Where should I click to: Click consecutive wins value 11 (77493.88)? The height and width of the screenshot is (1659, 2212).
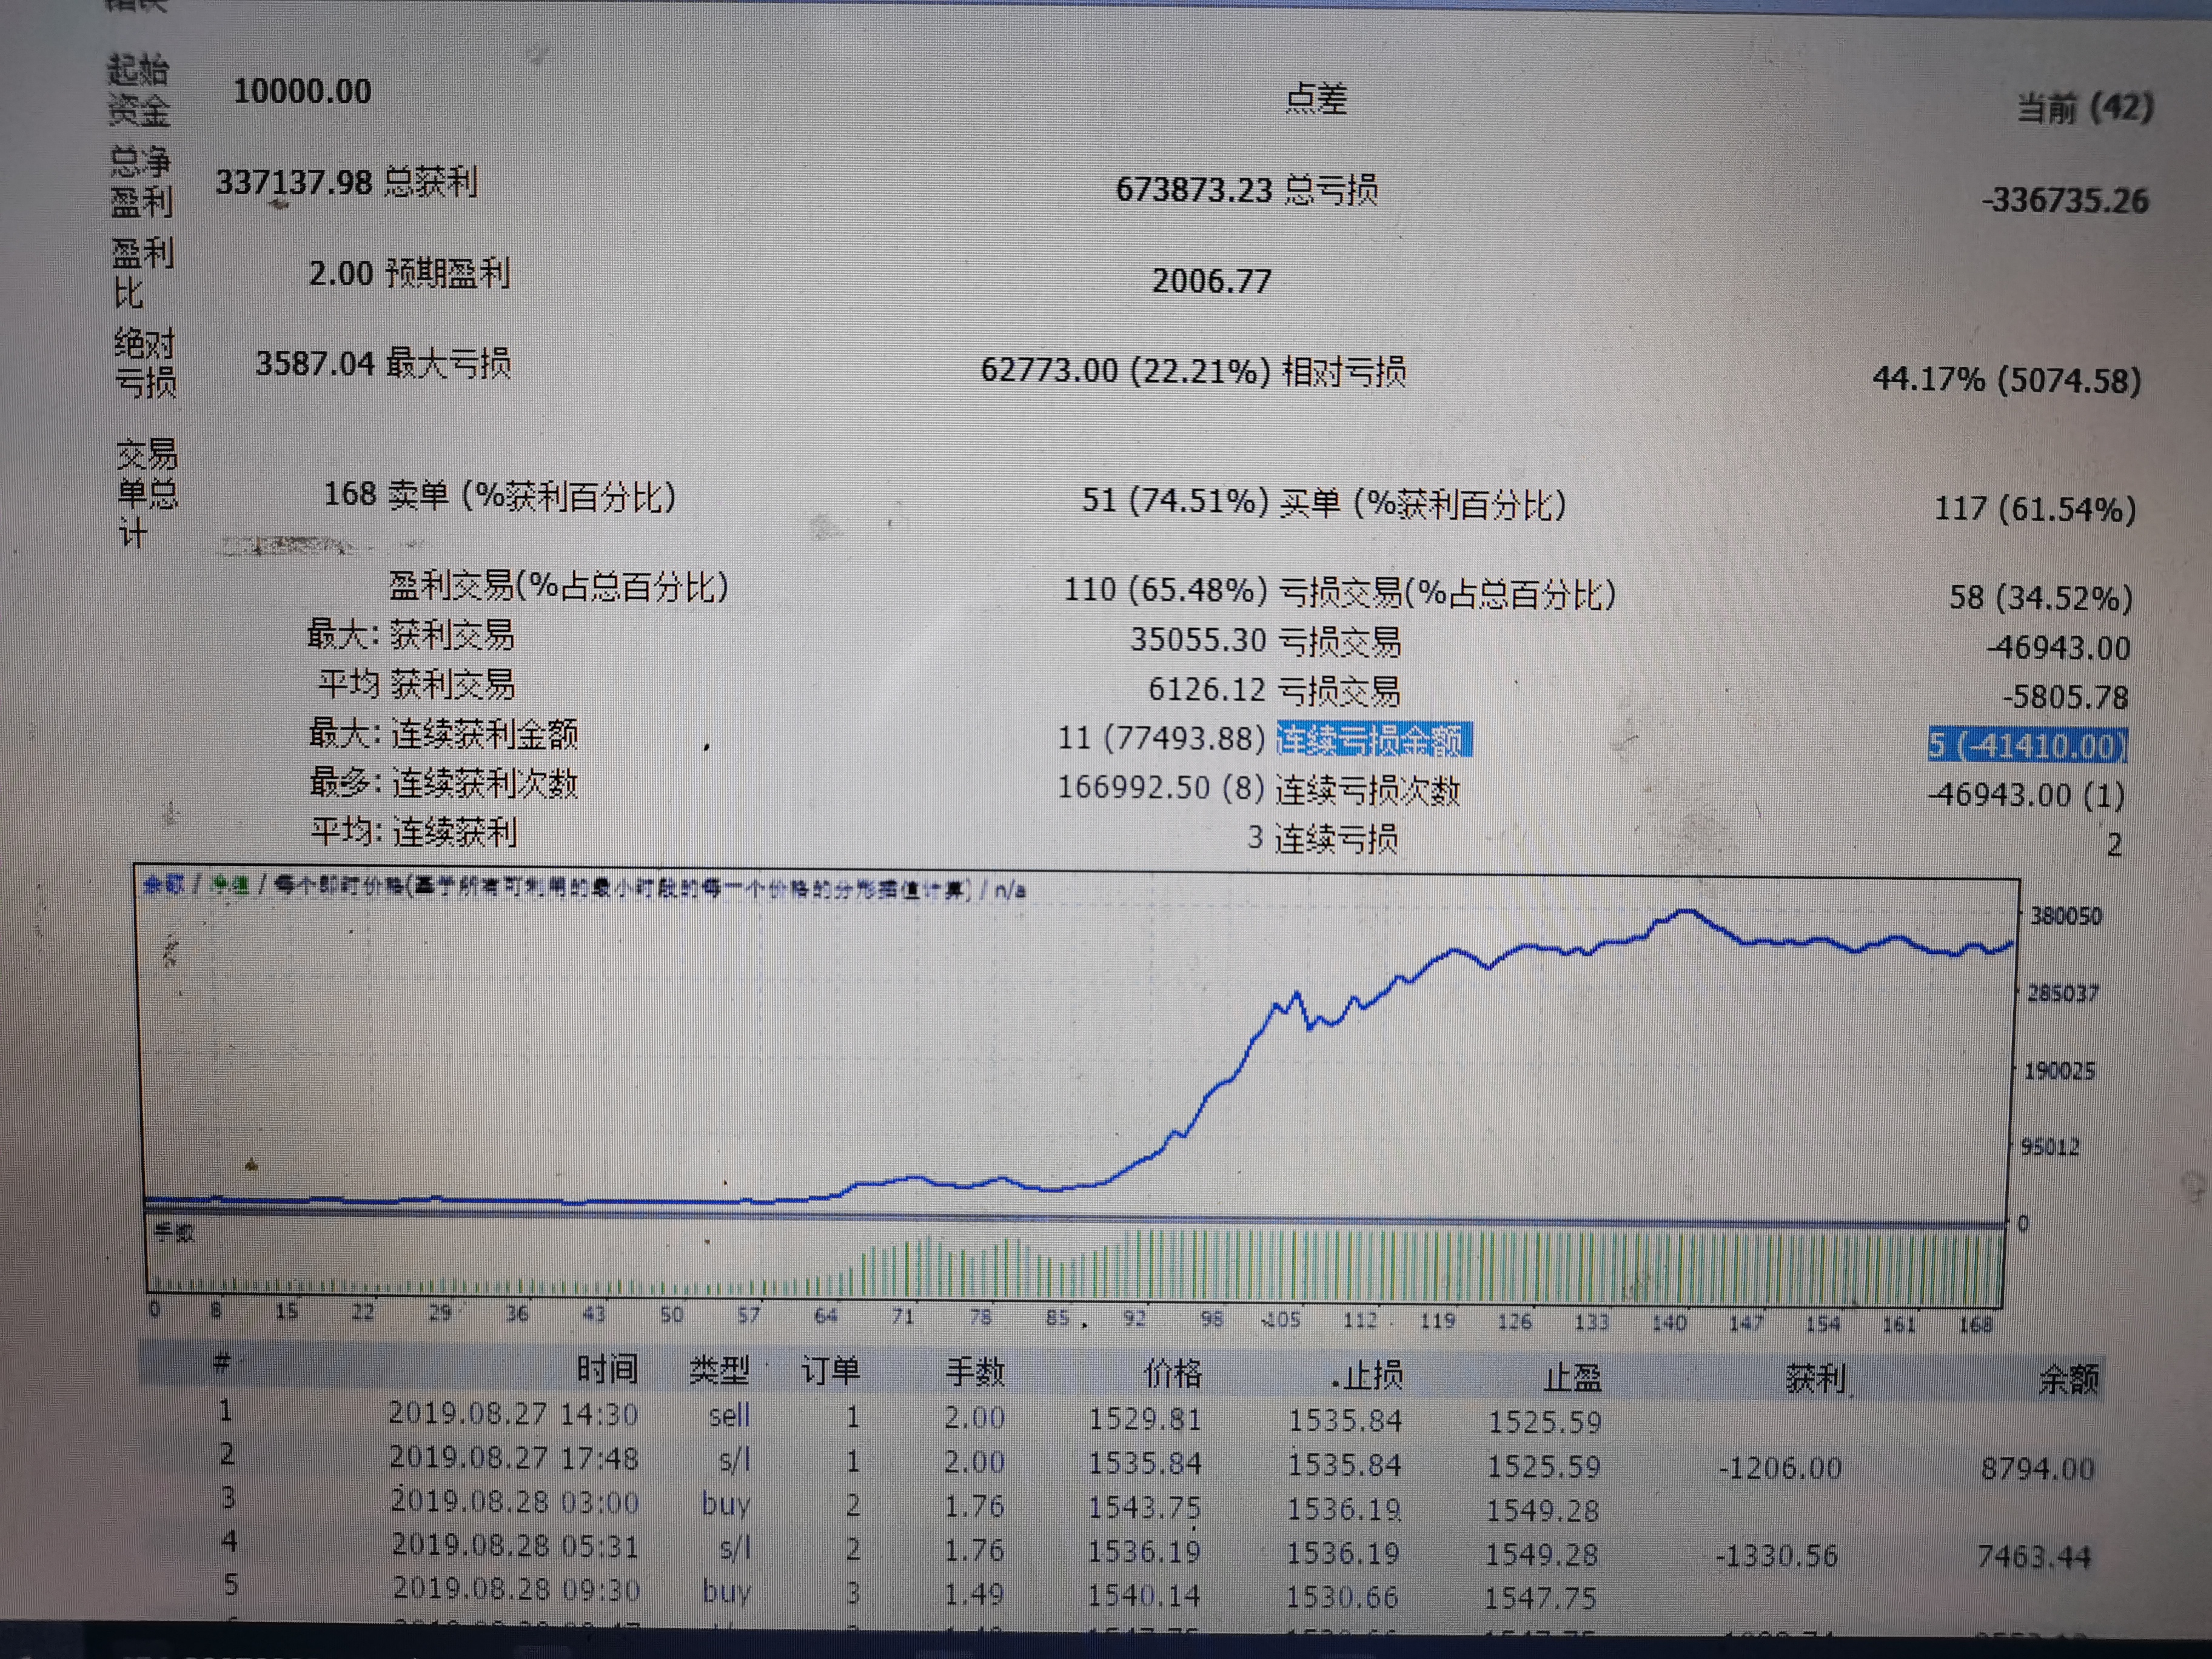[1162, 739]
